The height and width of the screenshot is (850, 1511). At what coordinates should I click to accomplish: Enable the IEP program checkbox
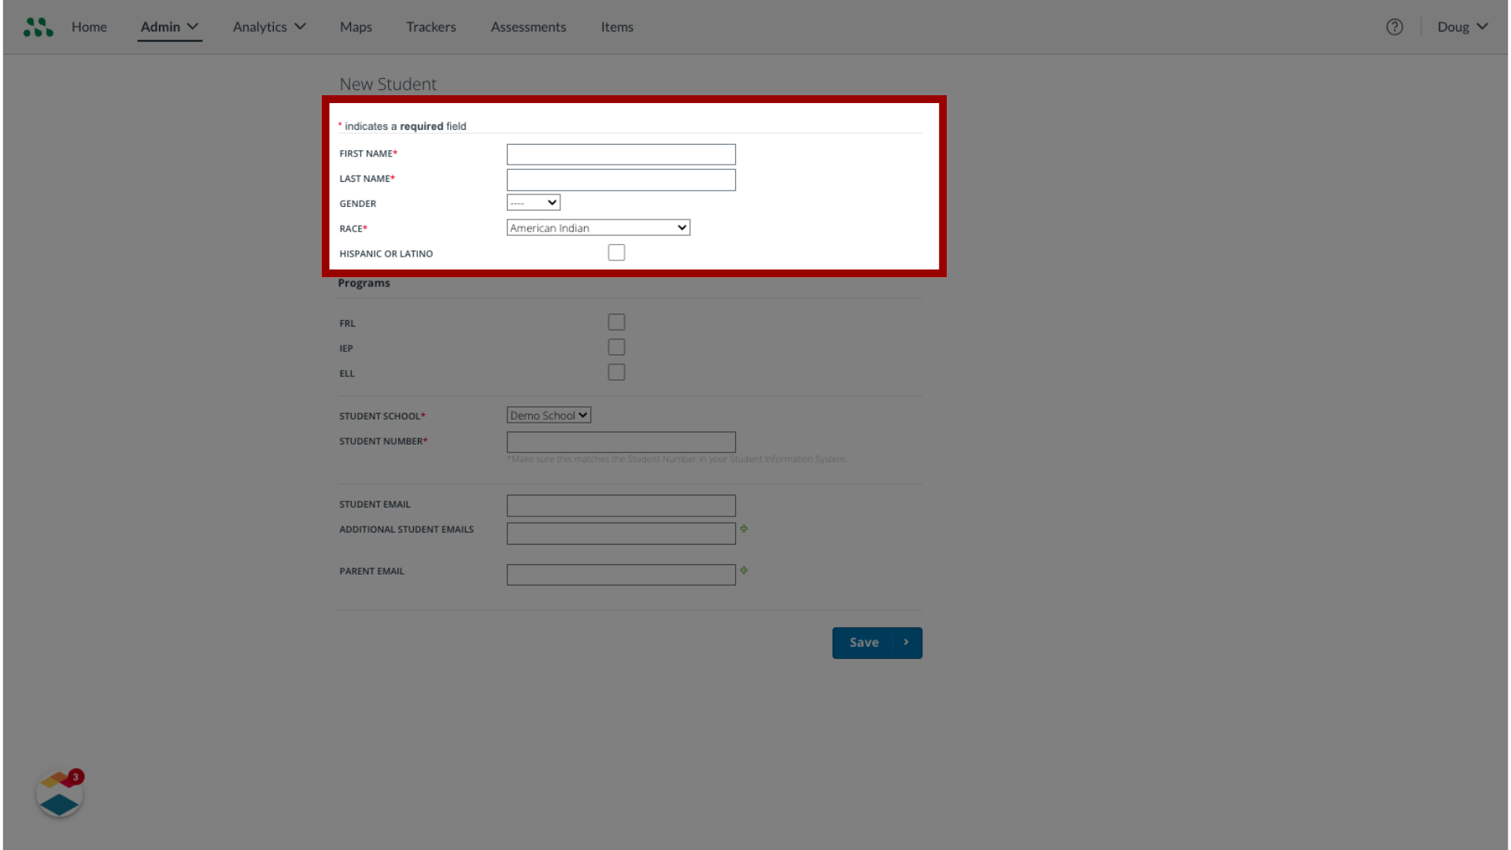[615, 346]
